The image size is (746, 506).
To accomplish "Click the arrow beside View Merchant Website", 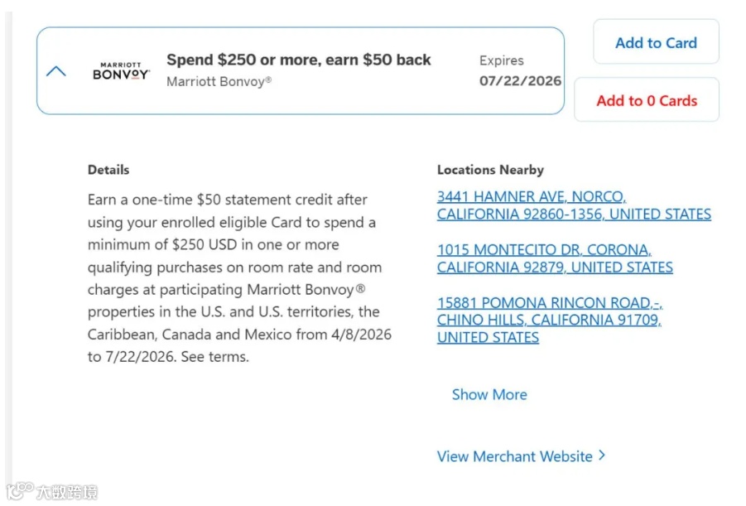I will [x=602, y=455].
